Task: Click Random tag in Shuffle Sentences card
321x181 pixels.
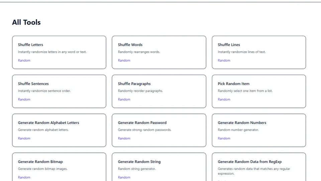Action: pos(24,99)
